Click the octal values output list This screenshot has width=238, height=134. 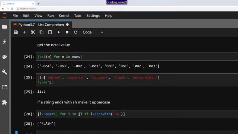pos(98,66)
